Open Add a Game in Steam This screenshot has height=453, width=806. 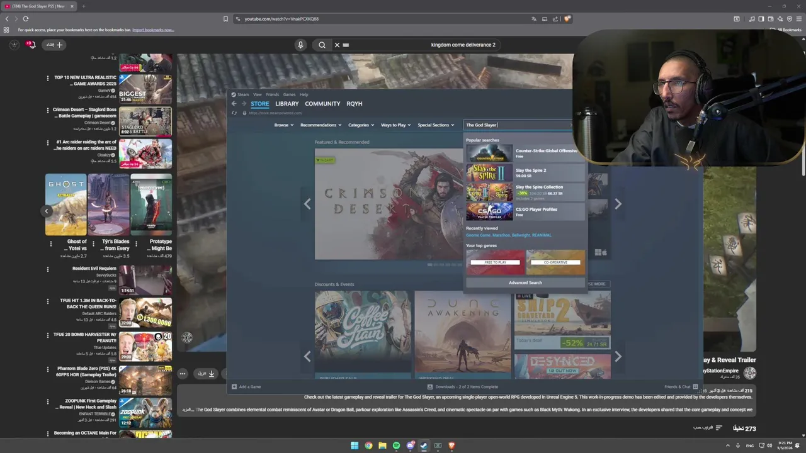coord(246,387)
